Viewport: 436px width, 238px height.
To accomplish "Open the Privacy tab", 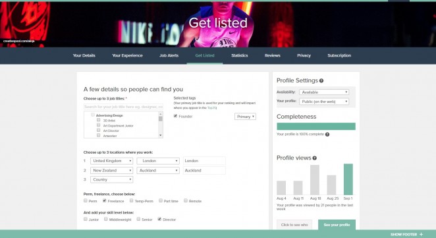I will (x=304, y=55).
